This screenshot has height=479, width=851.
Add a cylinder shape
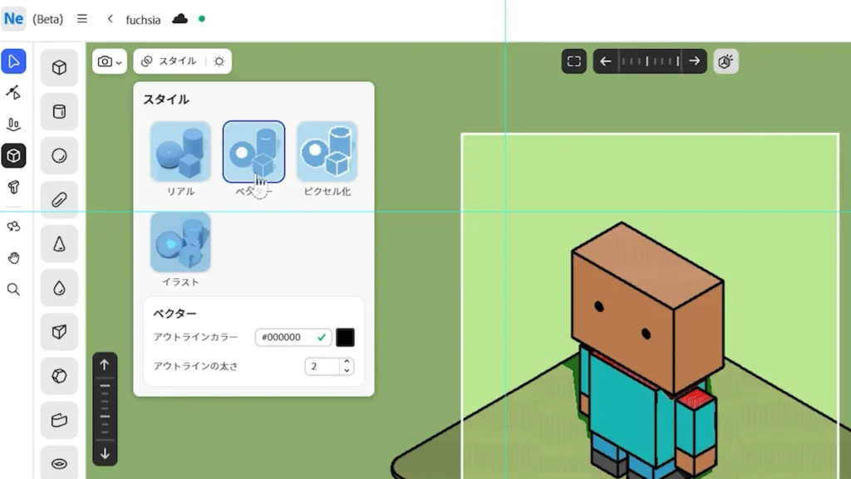pos(59,111)
